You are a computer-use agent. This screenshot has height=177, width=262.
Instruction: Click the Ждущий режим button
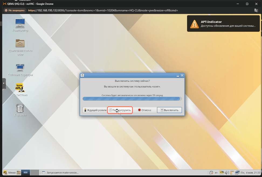coord(95,110)
